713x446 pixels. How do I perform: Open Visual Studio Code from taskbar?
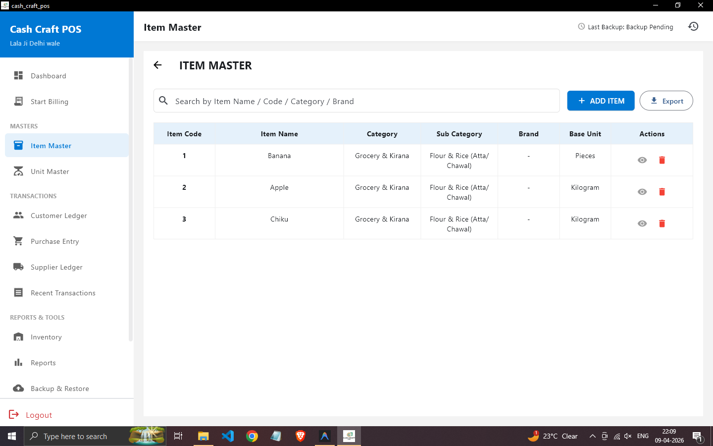(228, 436)
